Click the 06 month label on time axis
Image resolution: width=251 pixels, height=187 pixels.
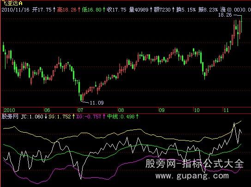pos(47,110)
